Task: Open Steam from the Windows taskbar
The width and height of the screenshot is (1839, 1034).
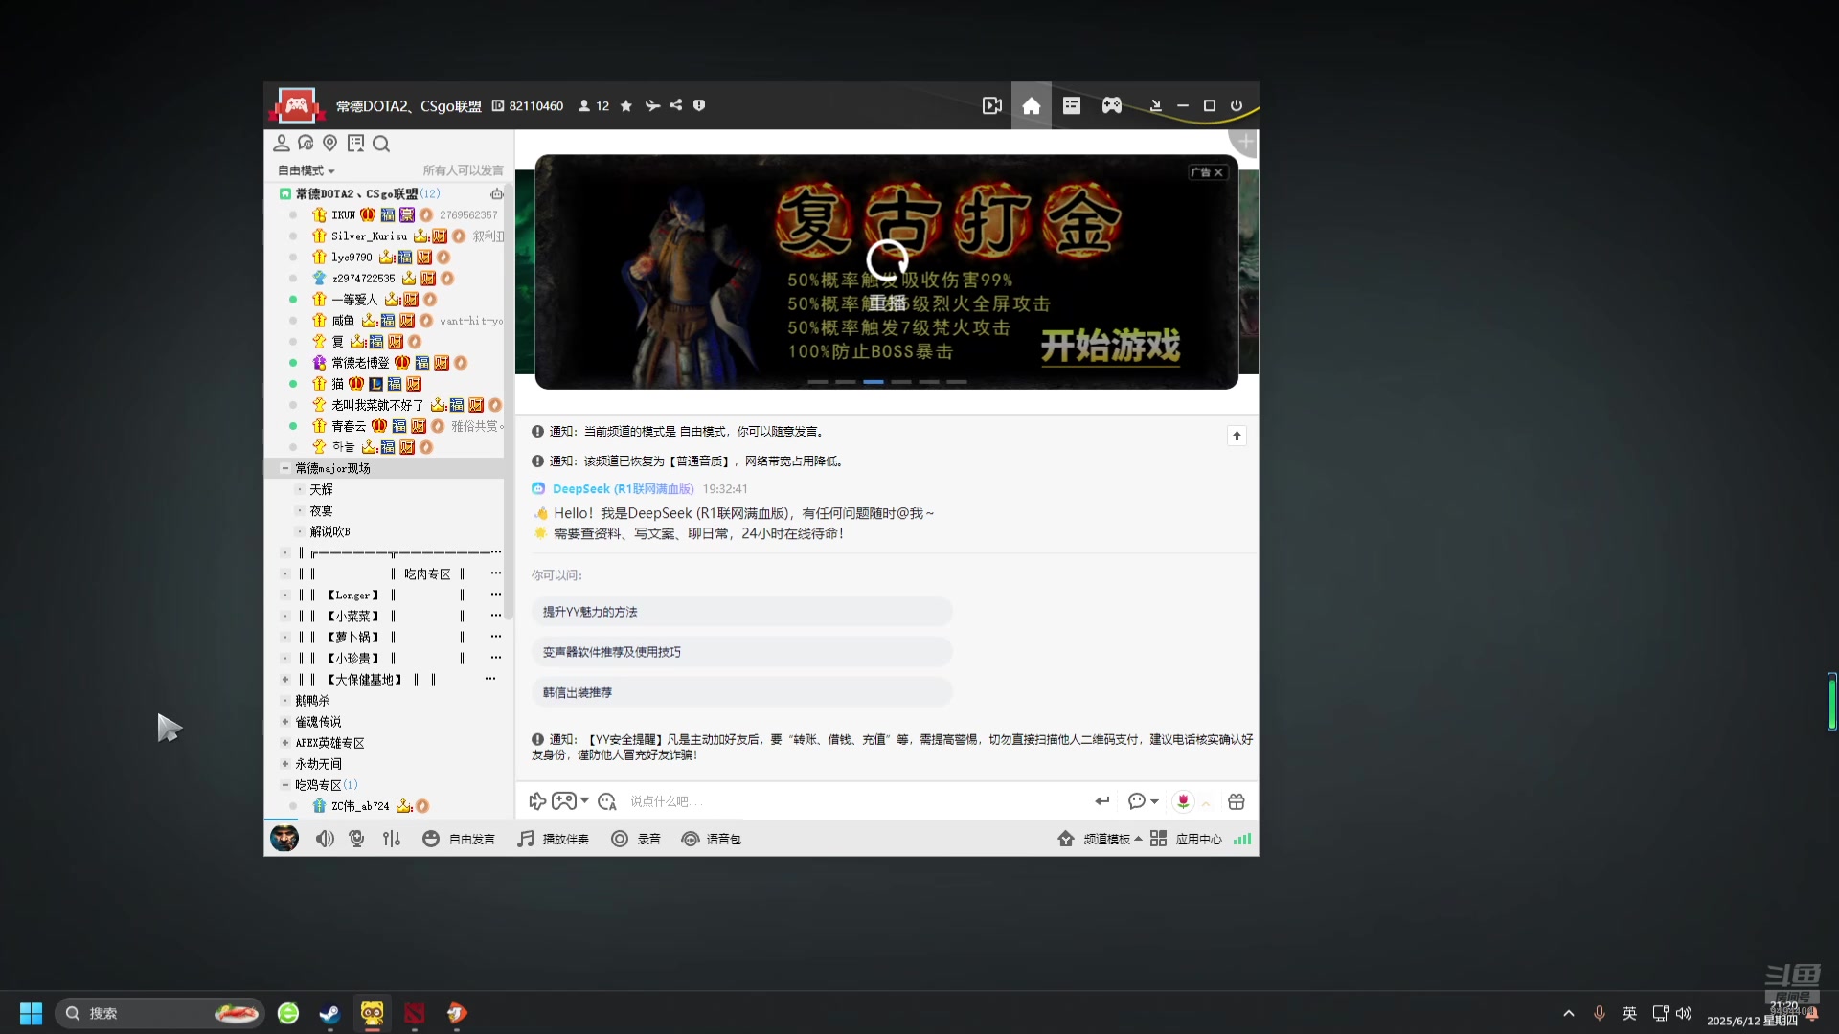Action: point(329,1013)
